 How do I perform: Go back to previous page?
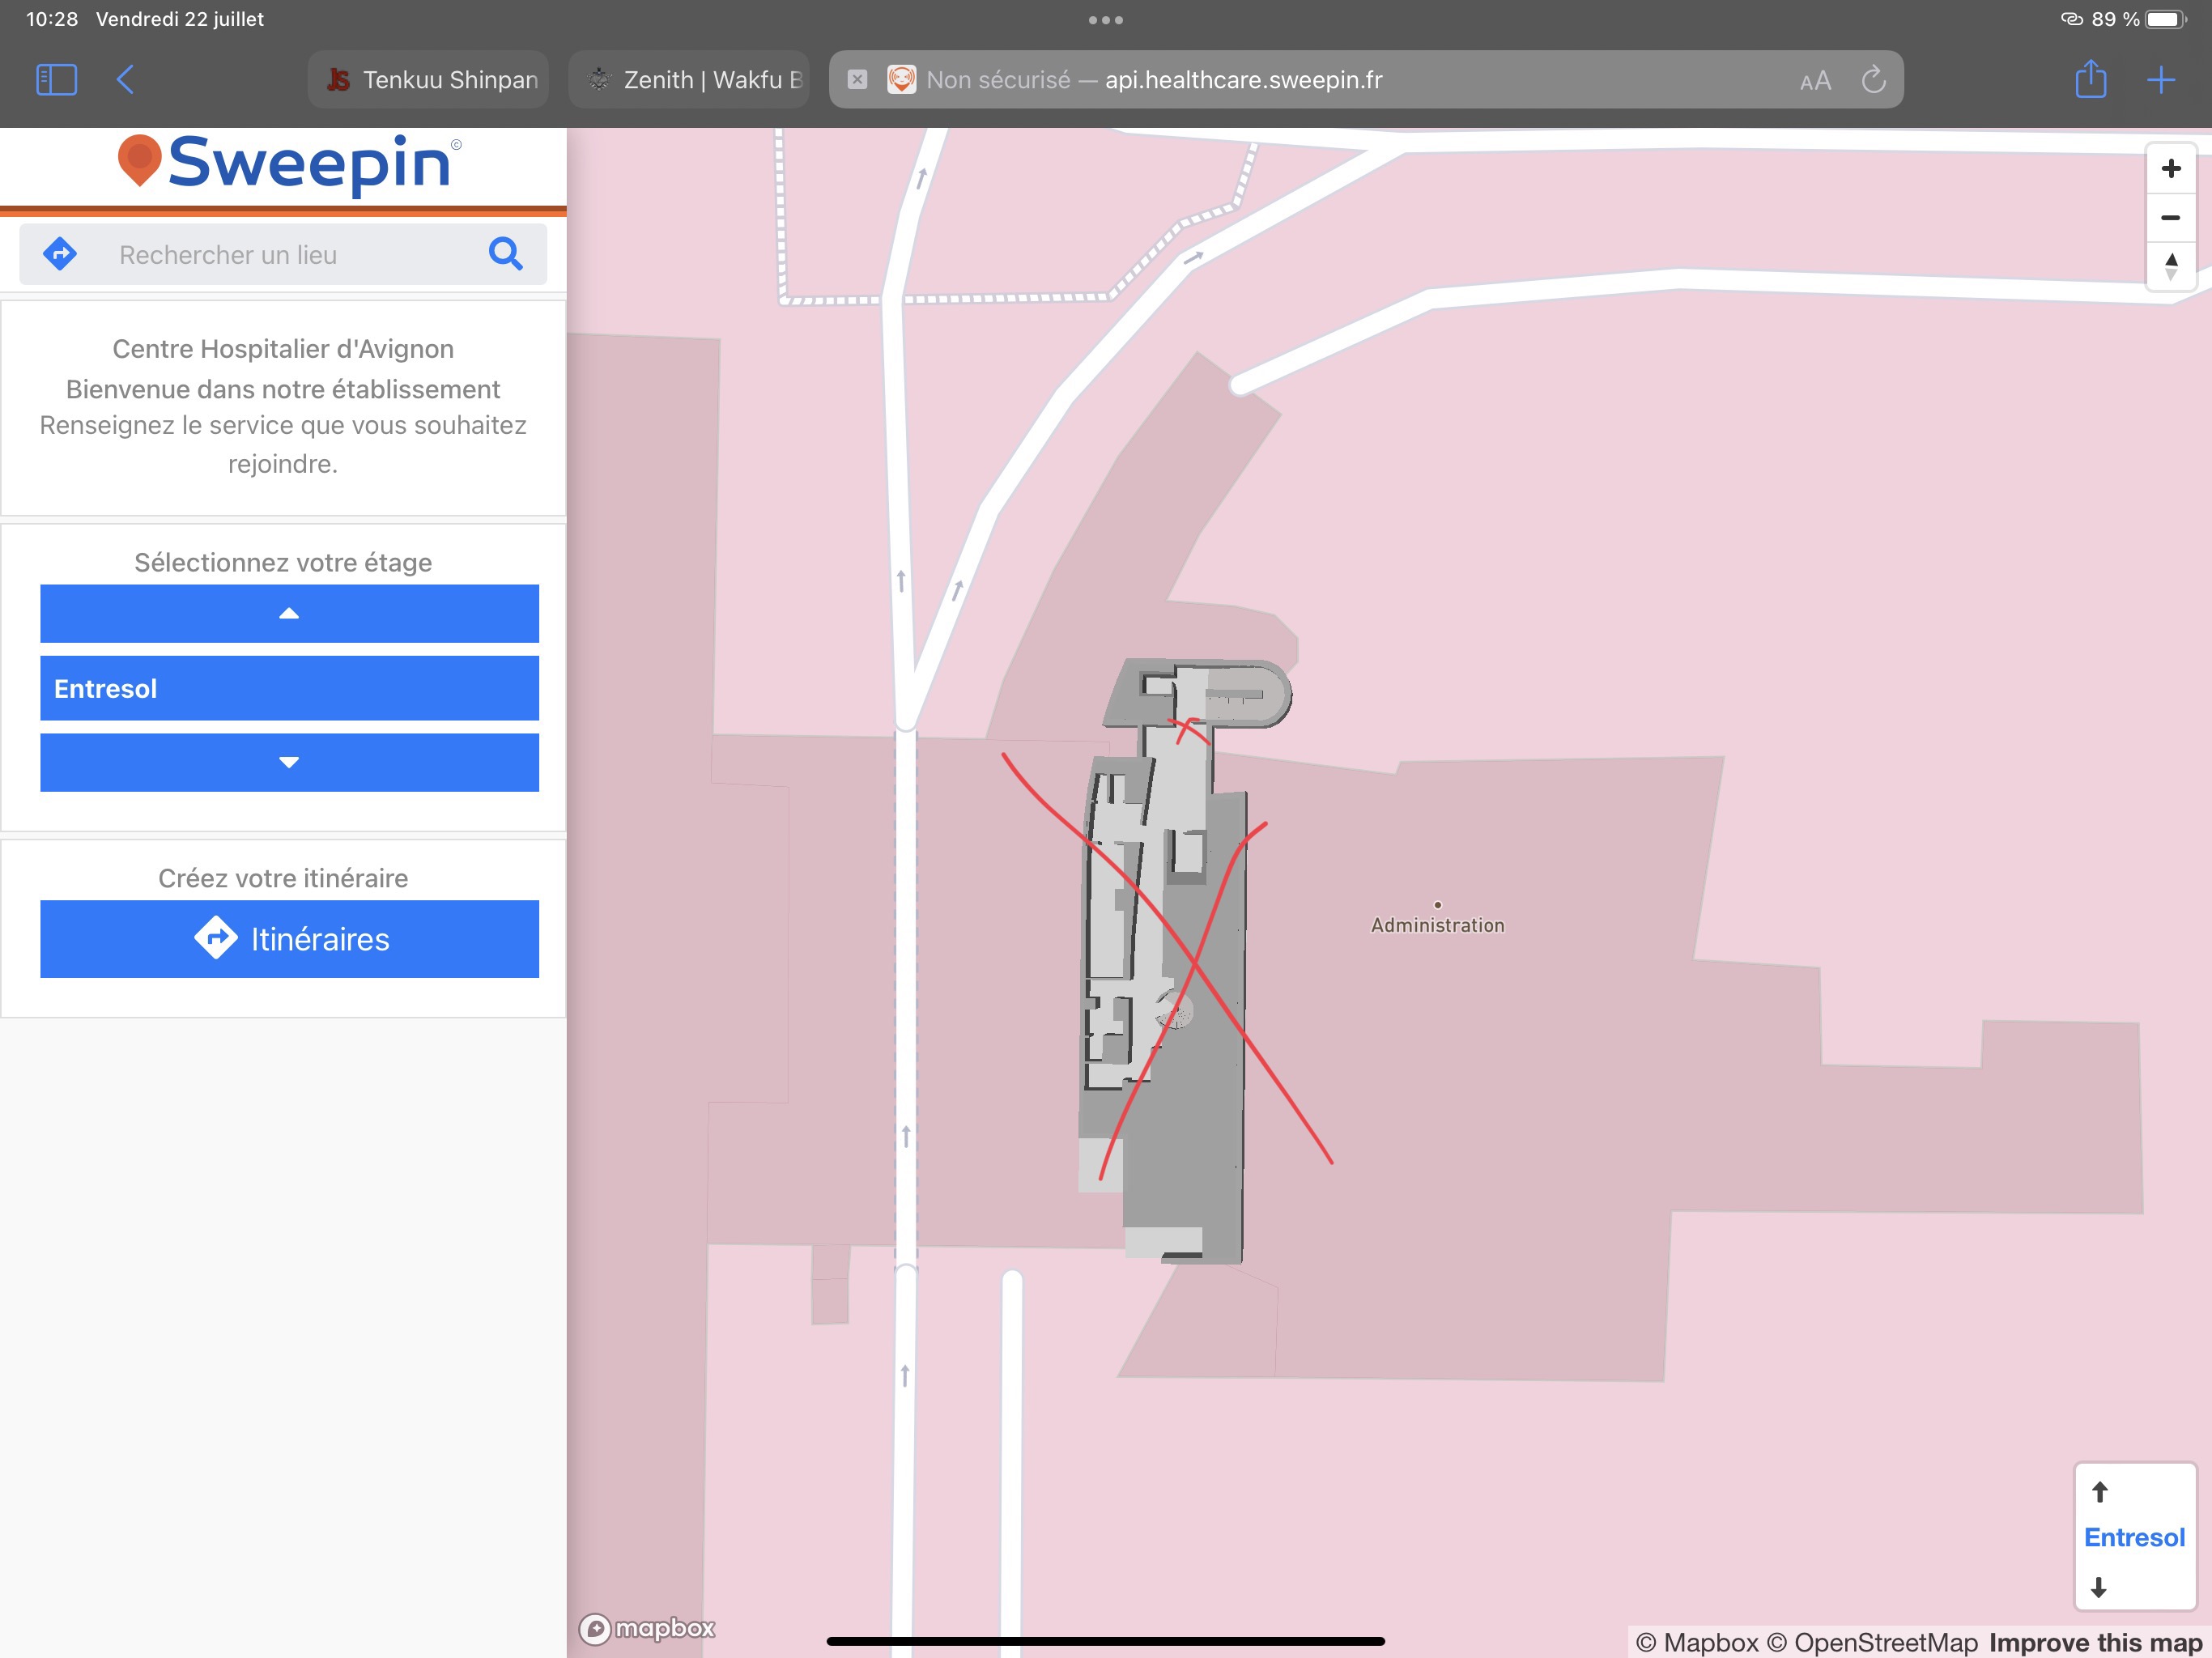125,80
